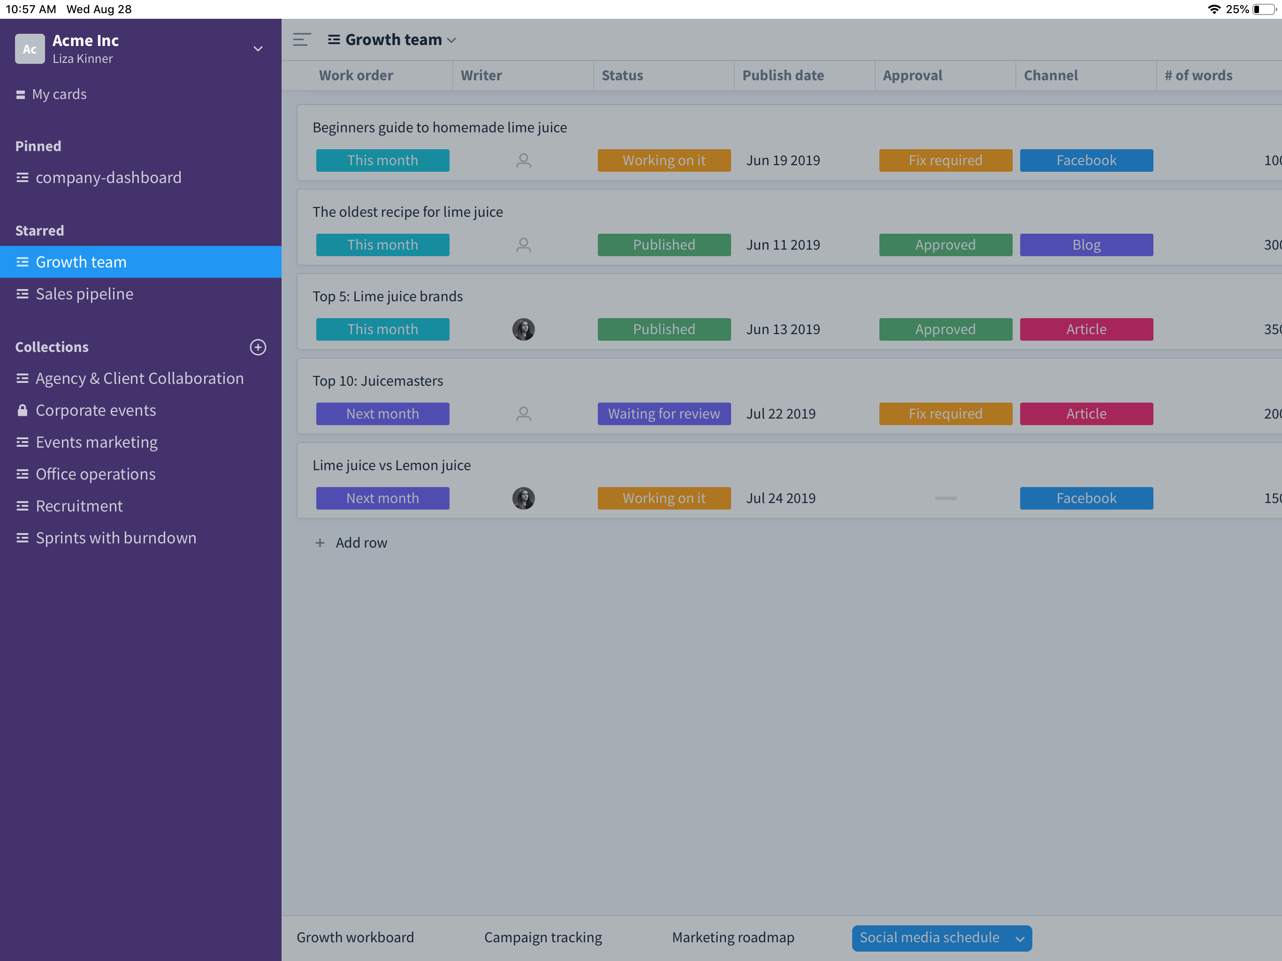This screenshot has height=961, width=1282.
Task: Open the Growth workboard view
Action: (x=355, y=937)
